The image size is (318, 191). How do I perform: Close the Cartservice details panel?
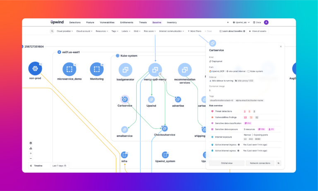coord(281,46)
